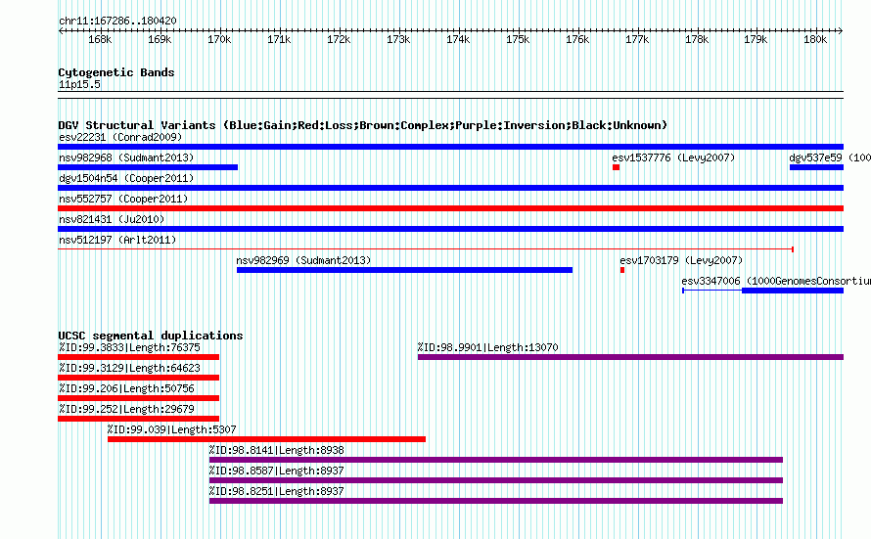The width and height of the screenshot is (871, 539).
Task: Click the 177k ruler label
Action: [x=637, y=39]
